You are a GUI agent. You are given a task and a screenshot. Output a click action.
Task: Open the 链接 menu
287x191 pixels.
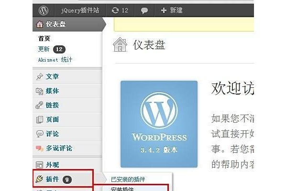(x=52, y=105)
